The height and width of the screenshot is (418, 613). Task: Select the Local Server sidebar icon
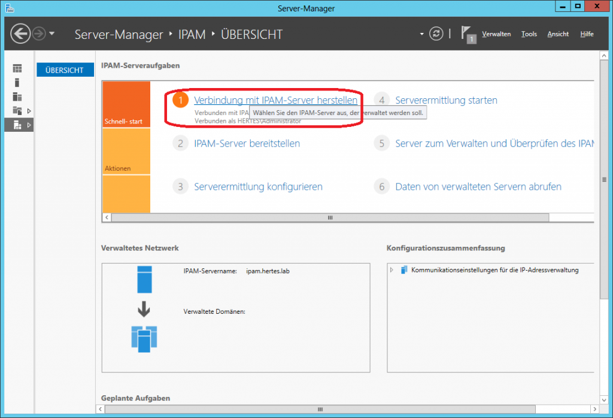(17, 83)
